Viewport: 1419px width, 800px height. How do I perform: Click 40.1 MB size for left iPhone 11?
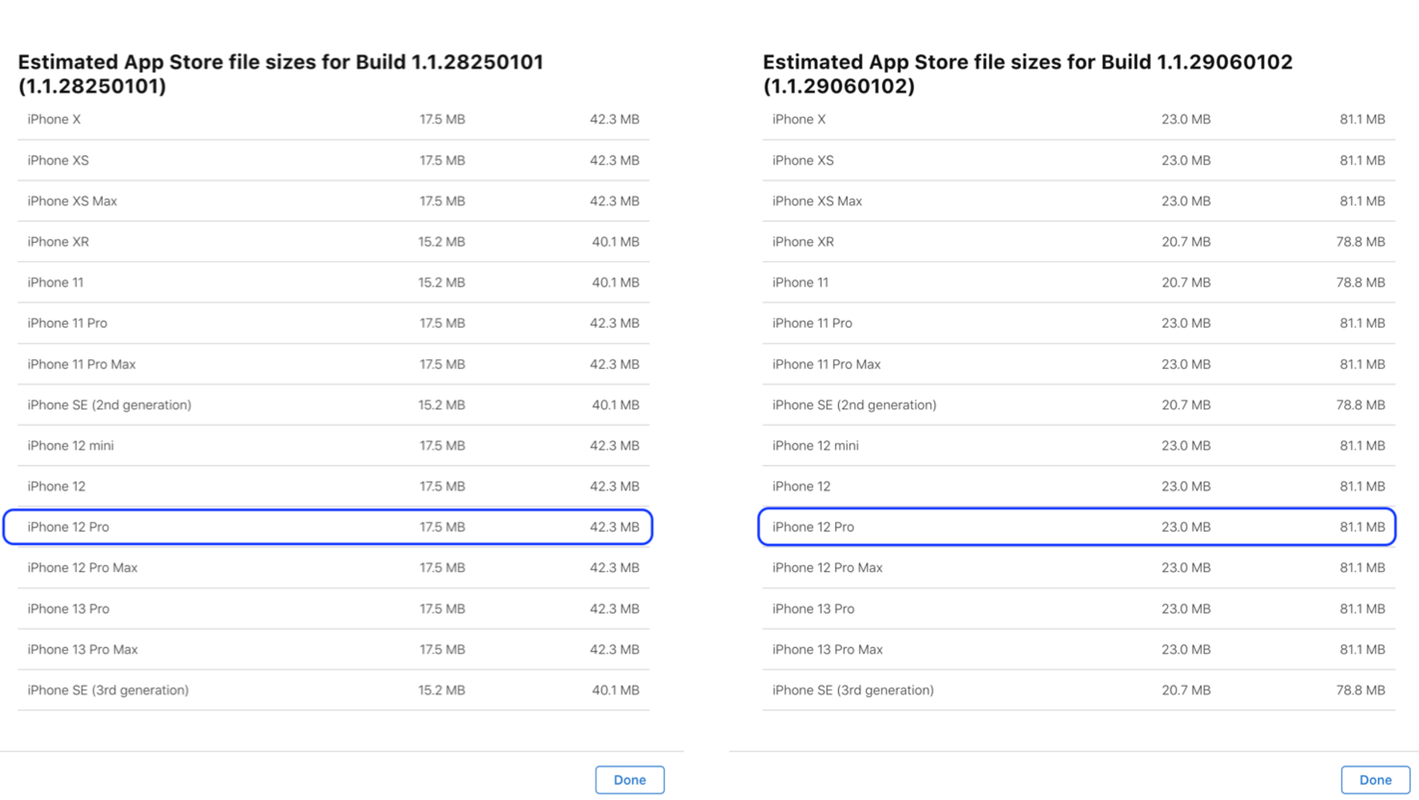tap(615, 283)
